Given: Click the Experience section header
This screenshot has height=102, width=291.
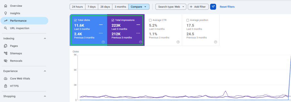Looking at the screenshot, I should pos(24,71).
